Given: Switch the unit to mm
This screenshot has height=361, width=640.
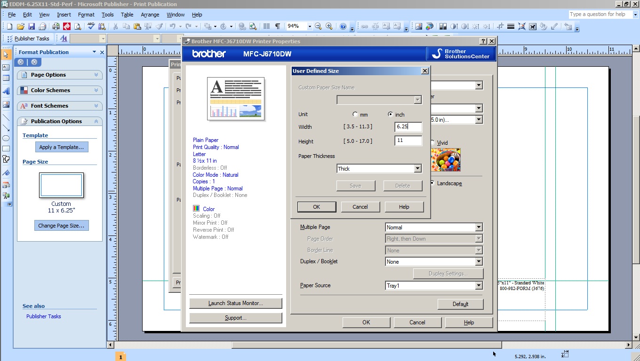Looking at the screenshot, I should pos(355,114).
